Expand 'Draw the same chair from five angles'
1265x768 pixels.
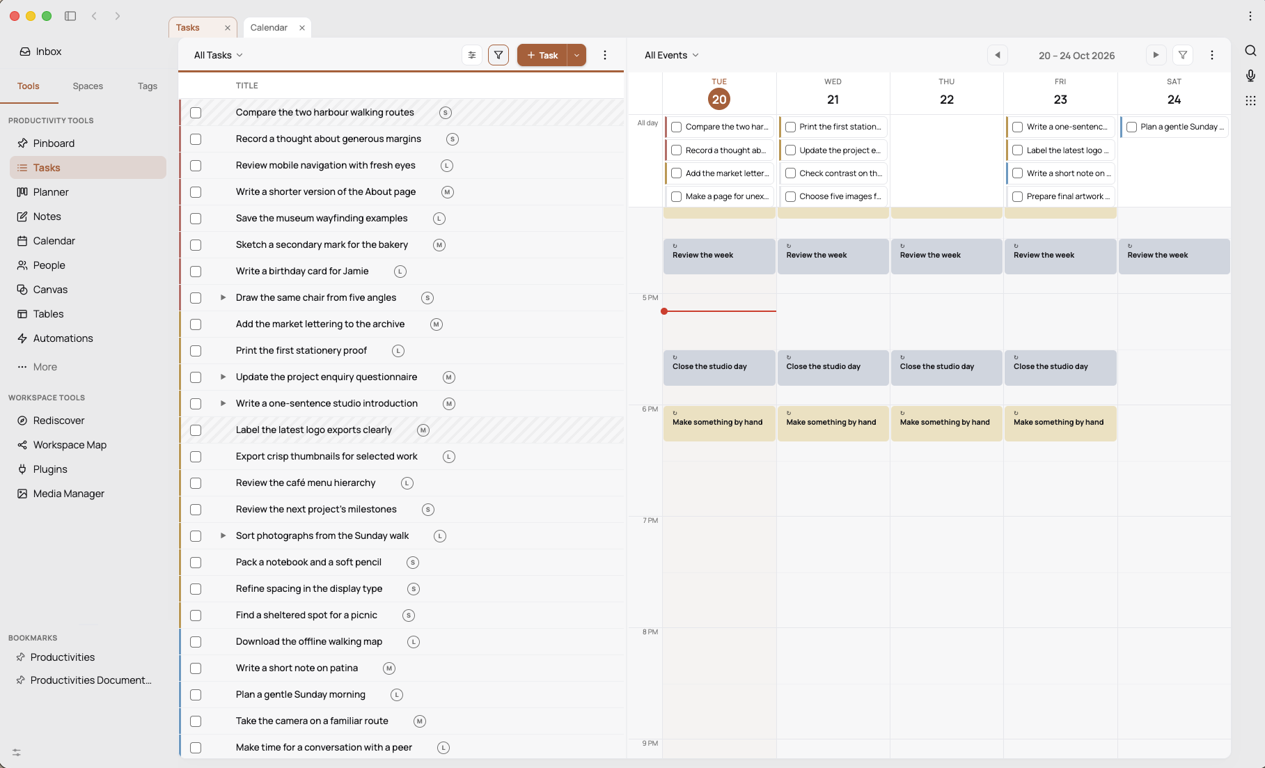pos(223,297)
